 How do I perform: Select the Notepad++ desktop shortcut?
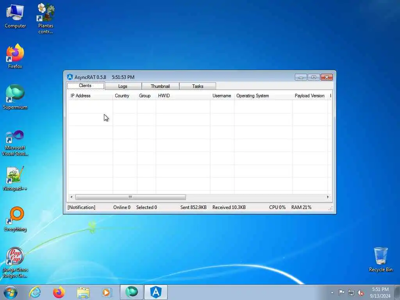15,179
